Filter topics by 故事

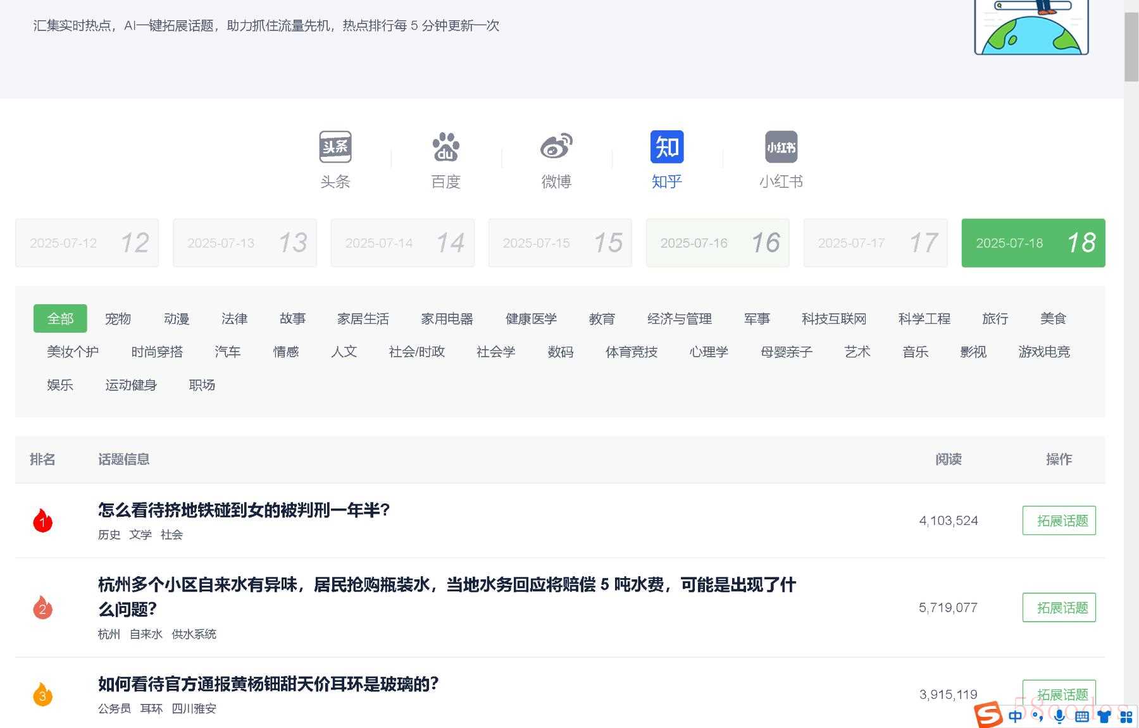[292, 319]
